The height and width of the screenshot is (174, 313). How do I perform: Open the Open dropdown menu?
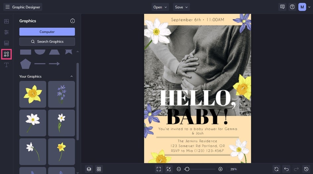(160, 7)
